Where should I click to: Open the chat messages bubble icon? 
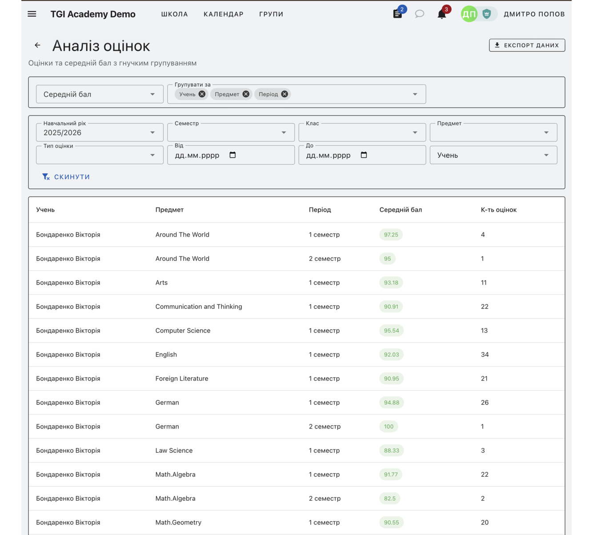tap(419, 14)
